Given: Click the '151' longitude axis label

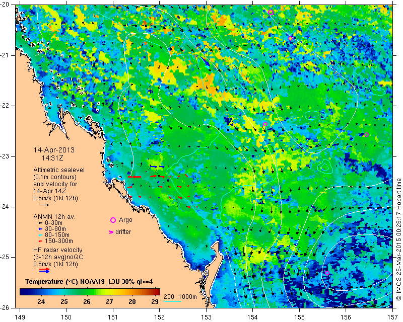Looking at the screenshot, I should click(x=113, y=317).
